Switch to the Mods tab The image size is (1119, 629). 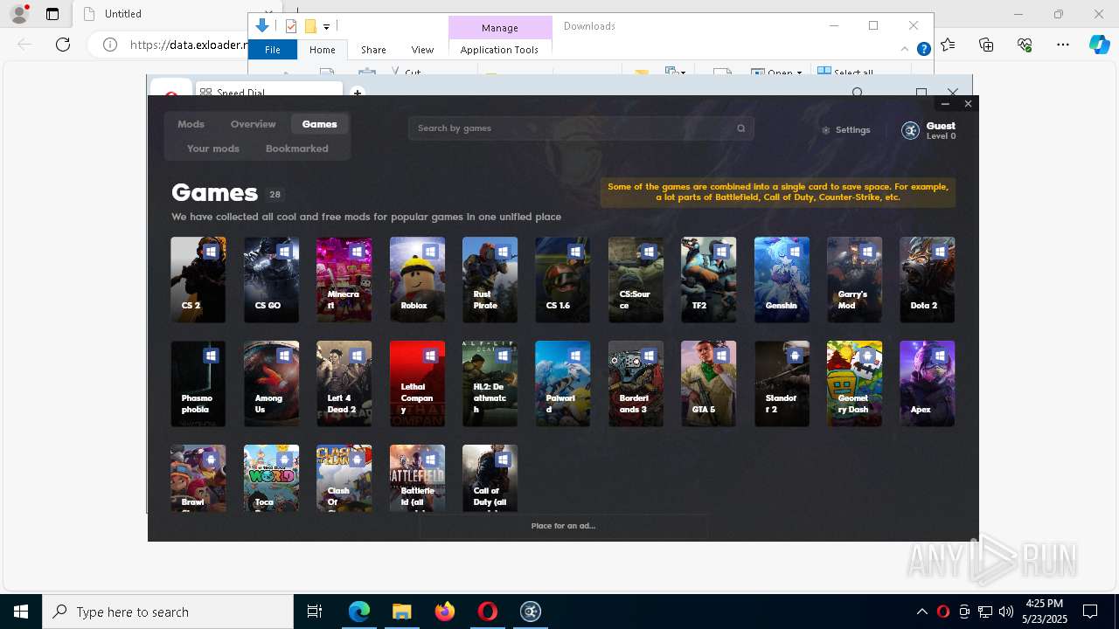tap(191, 124)
